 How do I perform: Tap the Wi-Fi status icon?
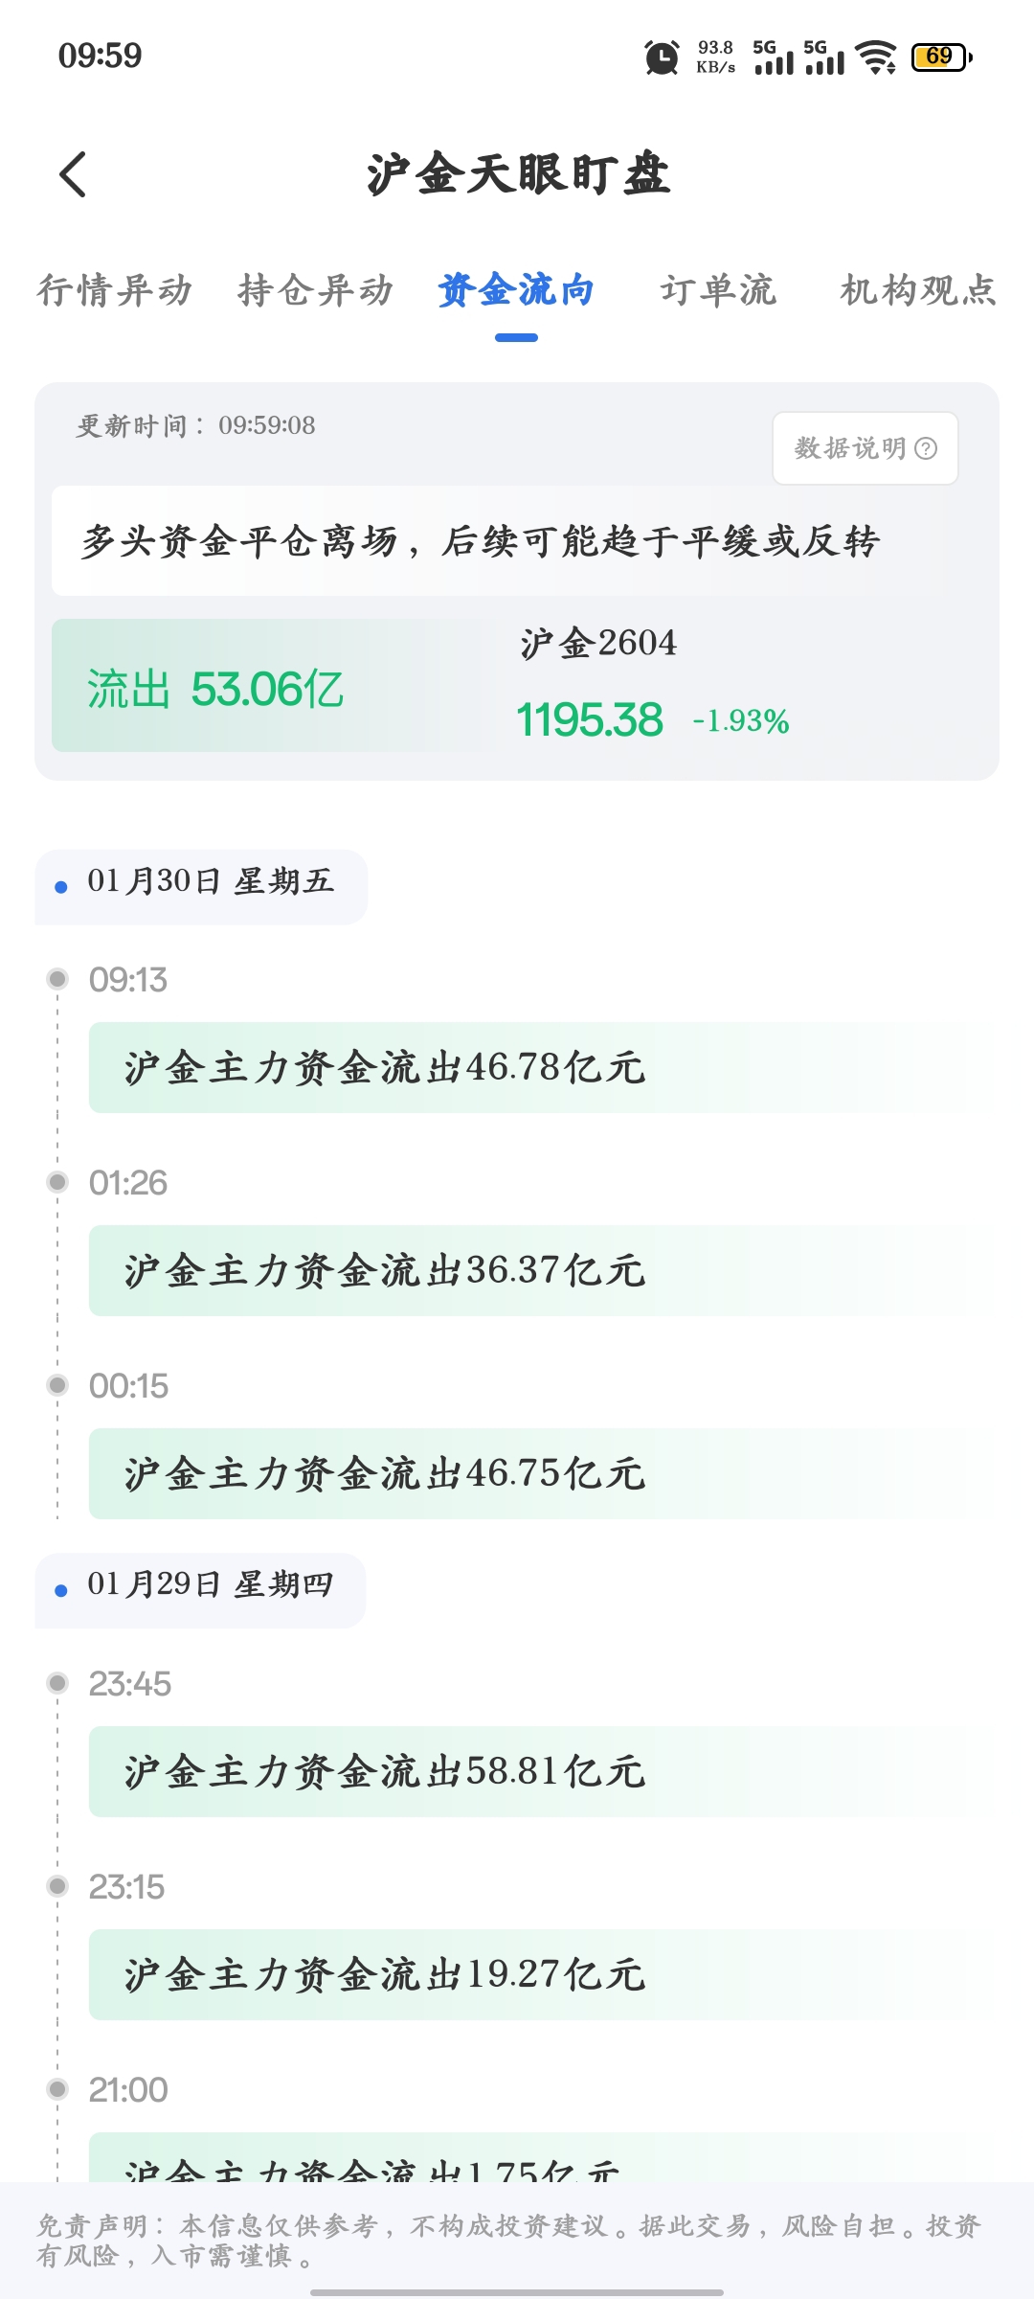coord(876,57)
